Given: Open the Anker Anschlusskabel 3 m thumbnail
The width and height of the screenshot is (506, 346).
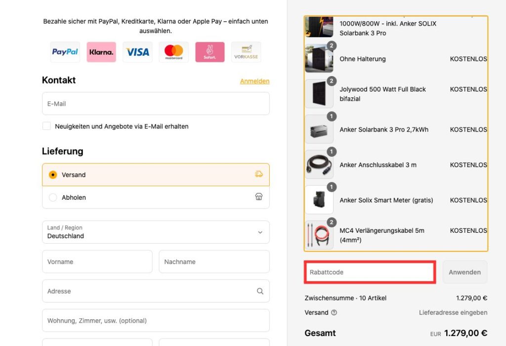Looking at the screenshot, I should click(x=319, y=164).
